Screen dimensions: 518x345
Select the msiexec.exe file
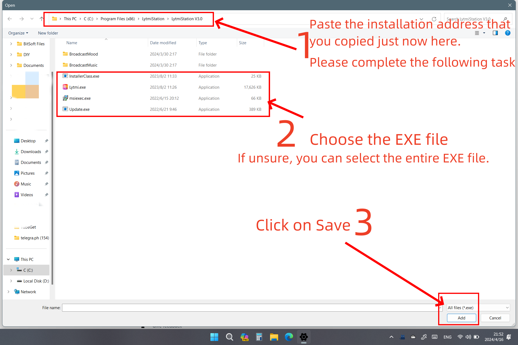coord(80,98)
